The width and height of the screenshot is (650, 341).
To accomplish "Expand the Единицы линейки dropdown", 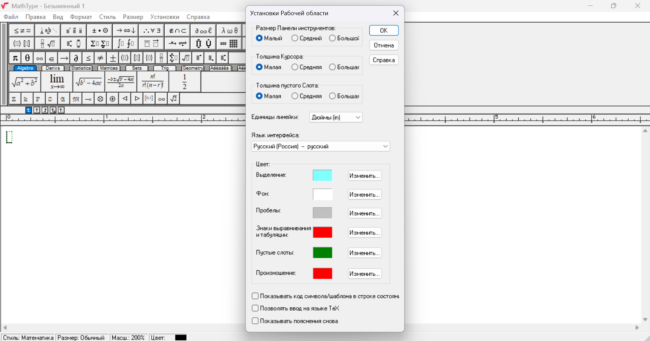I will point(336,117).
